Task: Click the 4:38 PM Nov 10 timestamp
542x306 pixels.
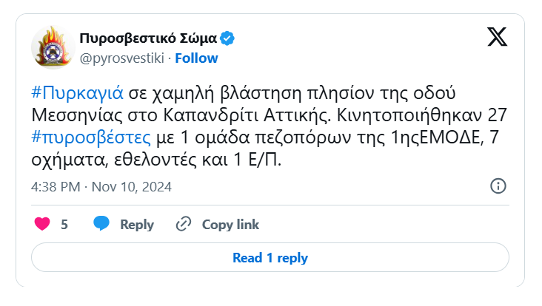Action: pos(101,187)
